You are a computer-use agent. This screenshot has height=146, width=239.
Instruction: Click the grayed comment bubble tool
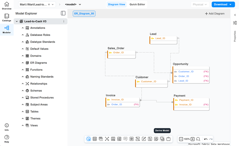click(125, 139)
